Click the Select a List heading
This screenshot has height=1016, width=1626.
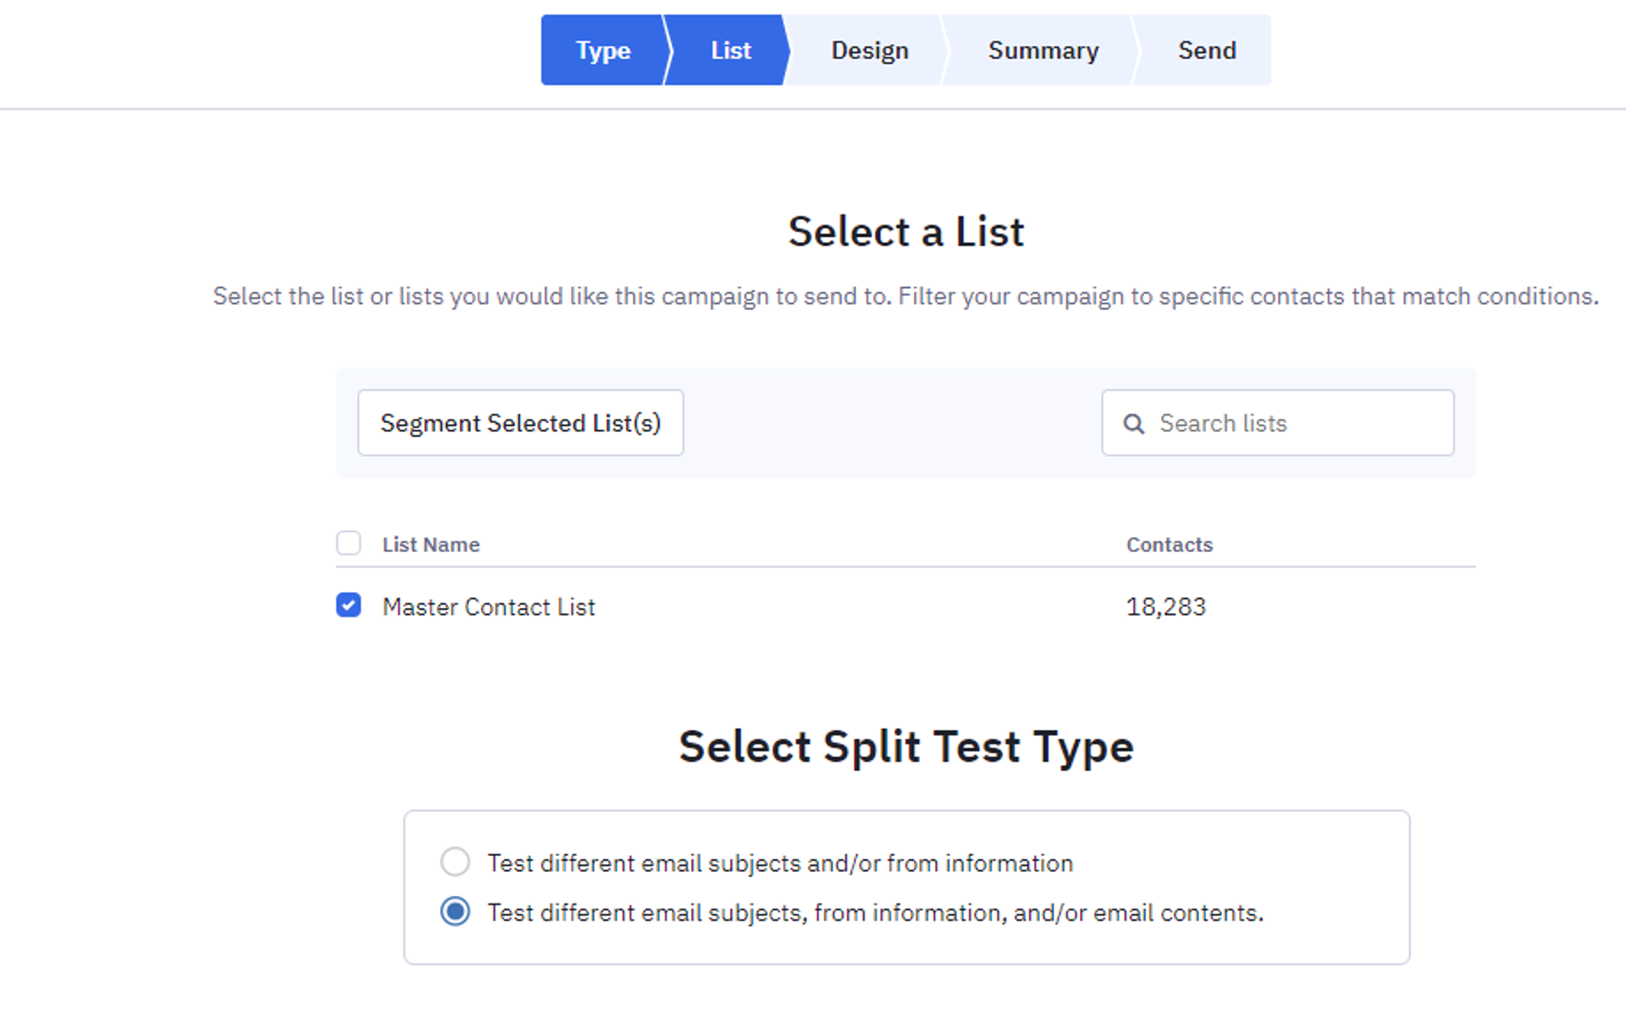905,230
